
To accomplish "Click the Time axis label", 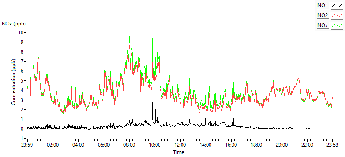I will pyautogui.click(x=179, y=152).
